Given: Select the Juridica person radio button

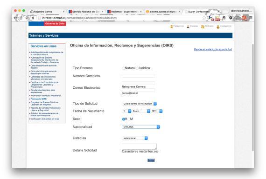Looking at the screenshot, I should click(137, 68).
